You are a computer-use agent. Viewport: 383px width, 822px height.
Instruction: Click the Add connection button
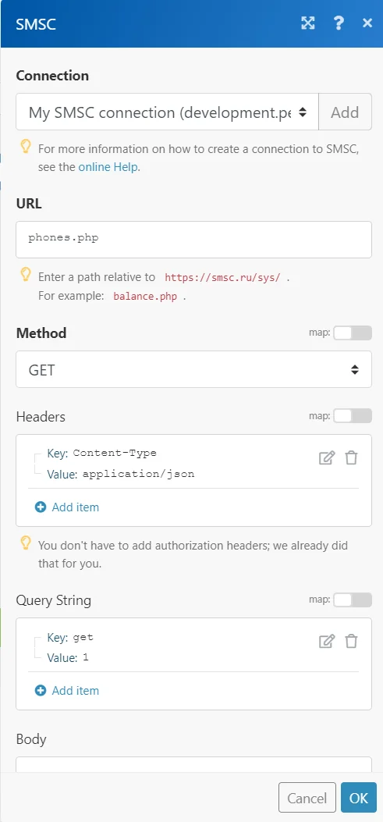[x=345, y=112]
